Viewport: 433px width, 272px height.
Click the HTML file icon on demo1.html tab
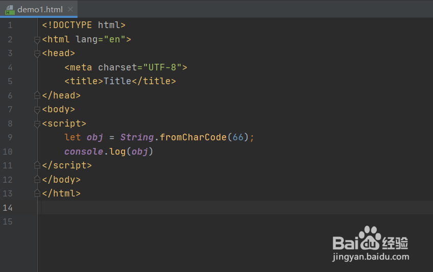click(10, 10)
